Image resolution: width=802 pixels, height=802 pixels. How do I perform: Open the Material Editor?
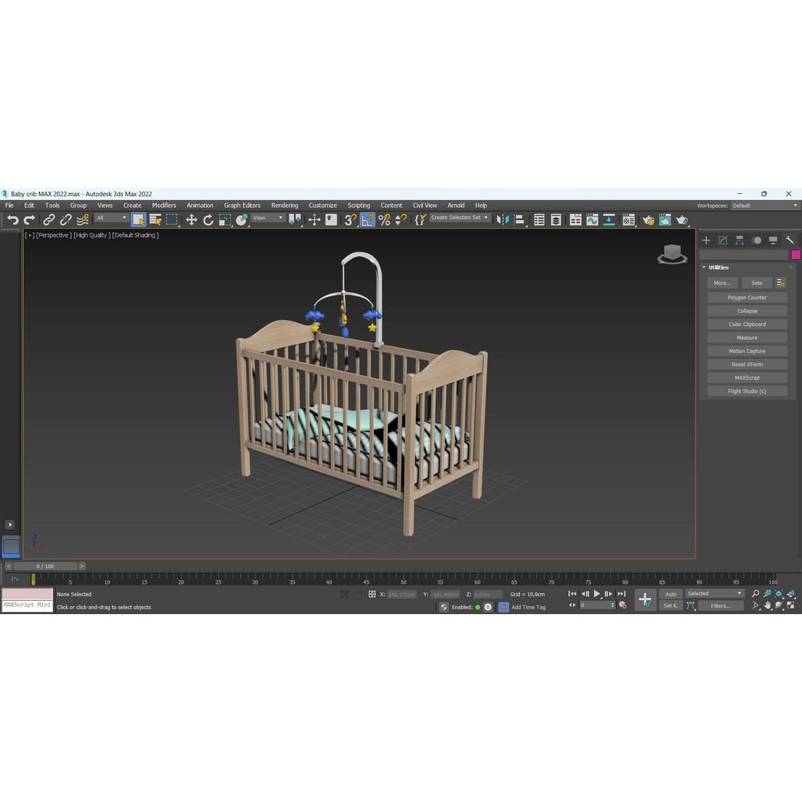629,218
